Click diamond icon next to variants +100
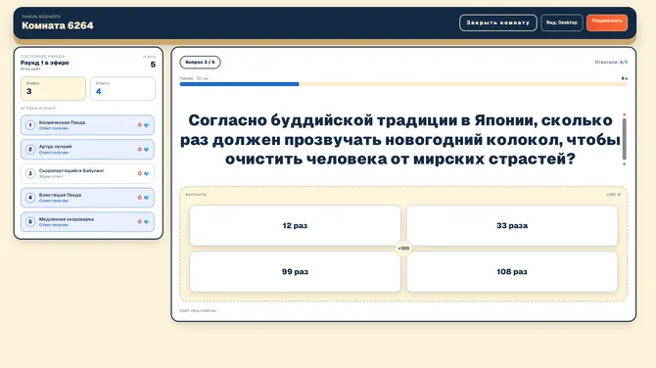The width and height of the screenshot is (656, 368). point(619,195)
